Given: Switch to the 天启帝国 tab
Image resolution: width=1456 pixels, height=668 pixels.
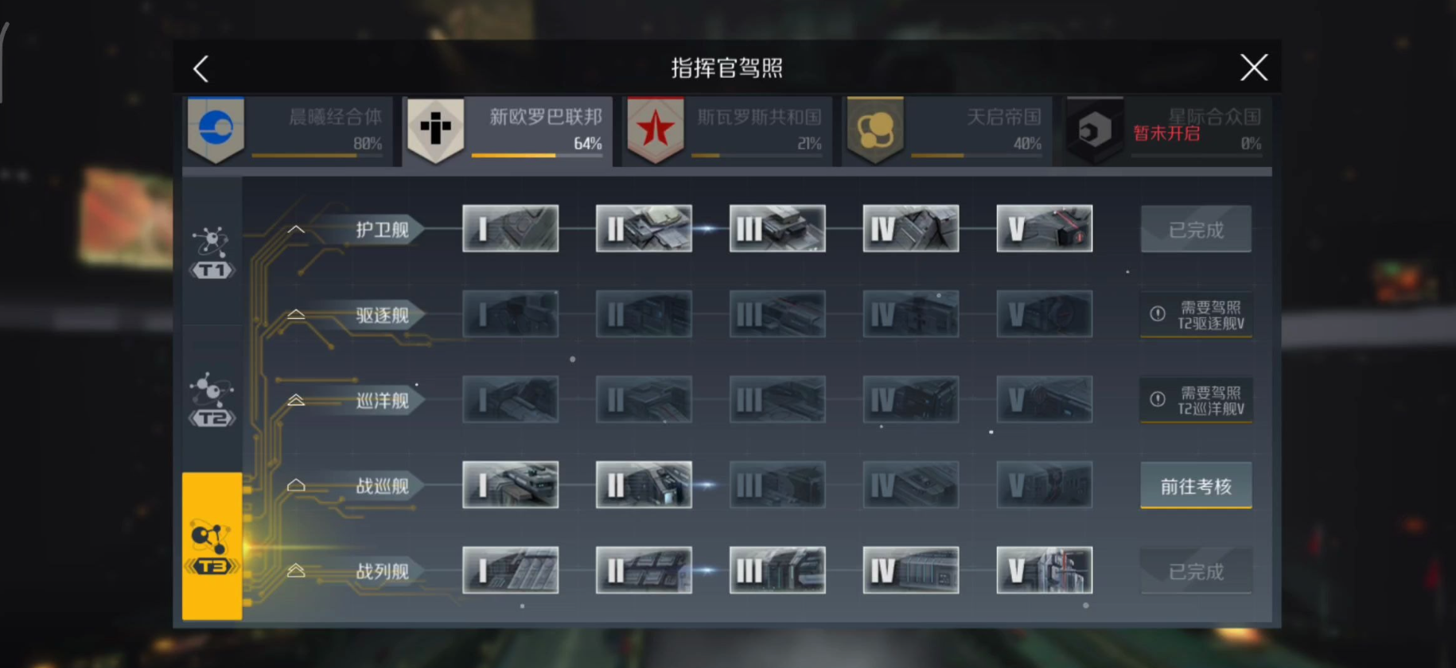Looking at the screenshot, I should pos(948,130).
